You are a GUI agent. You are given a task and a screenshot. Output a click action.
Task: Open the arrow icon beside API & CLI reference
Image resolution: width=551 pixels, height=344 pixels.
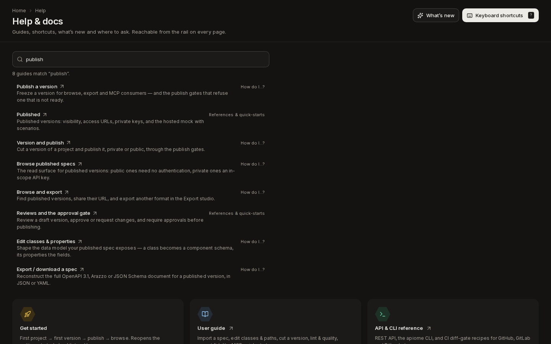[429, 328]
